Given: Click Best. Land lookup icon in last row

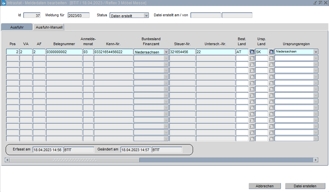Looking at the screenshot, I should tap(252, 139).
